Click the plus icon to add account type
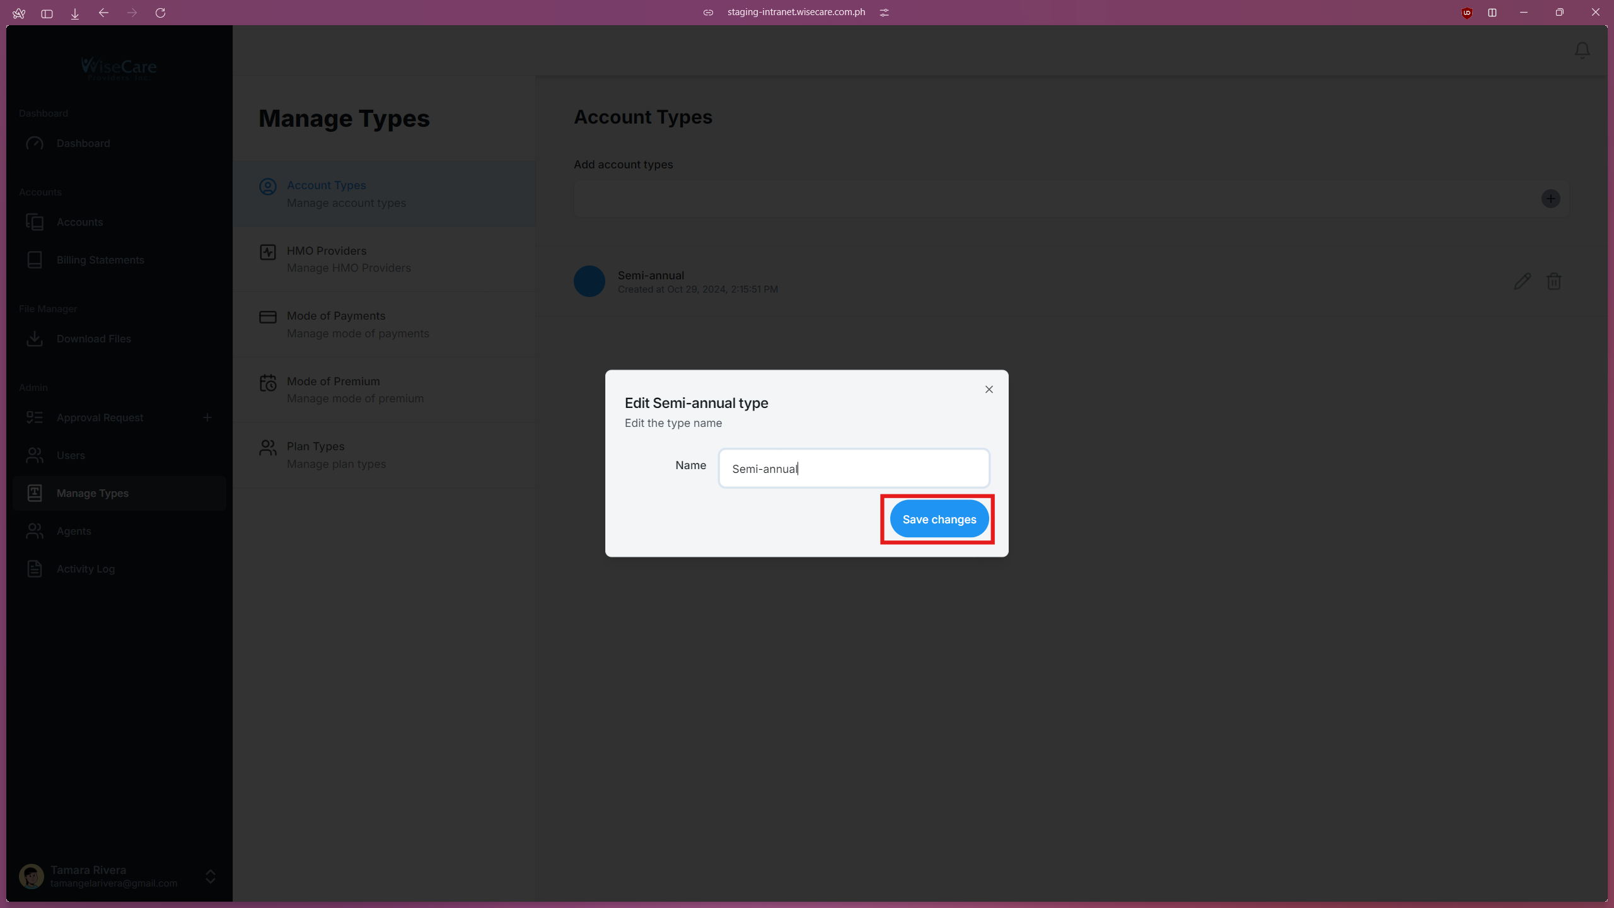Viewport: 1614px width, 908px height. (1550, 199)
